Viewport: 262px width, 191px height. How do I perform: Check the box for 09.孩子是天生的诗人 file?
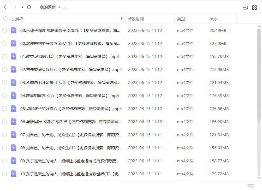[4, 161]
